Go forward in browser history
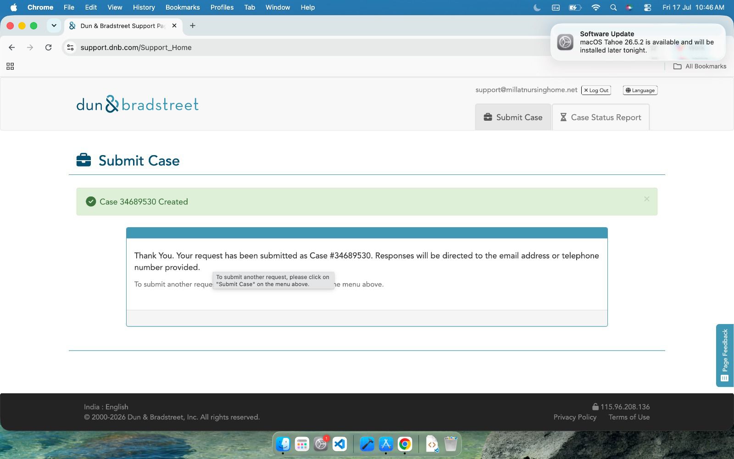Viewport: 734px width, 459px height. point(30,47)
